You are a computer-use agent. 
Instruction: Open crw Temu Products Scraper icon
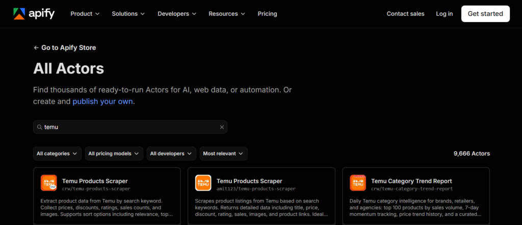point(48,183)
